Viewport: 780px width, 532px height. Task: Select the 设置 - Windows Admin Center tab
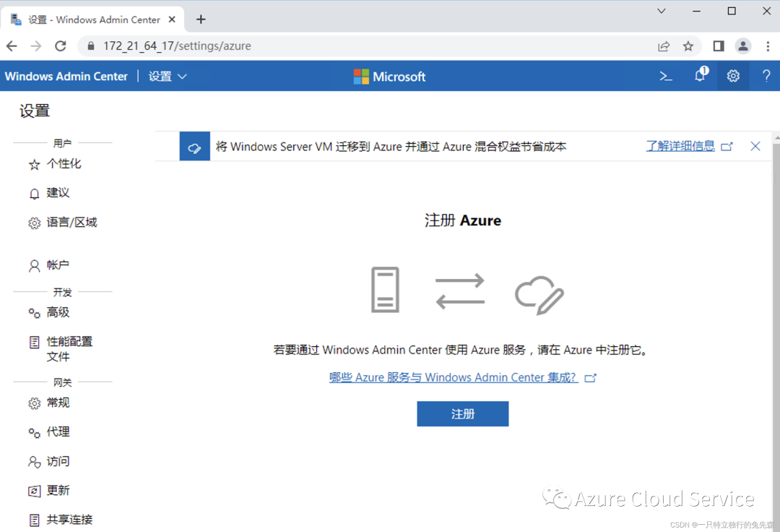(x=92, y=20)
